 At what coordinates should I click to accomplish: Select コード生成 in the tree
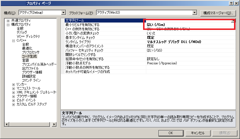[29, 56]
